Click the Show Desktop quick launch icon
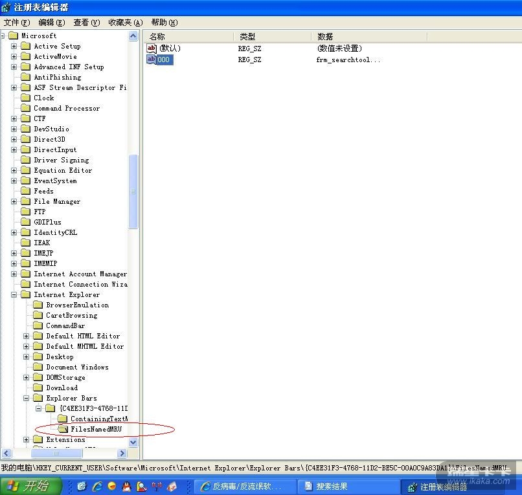The image size is (522, 495). 82,487
